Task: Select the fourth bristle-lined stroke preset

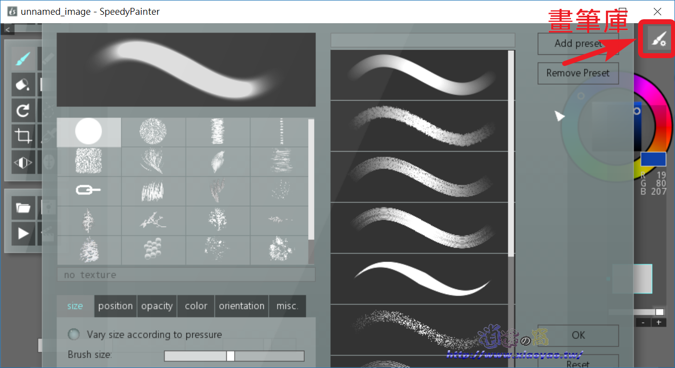Action: tap(419, 228)
